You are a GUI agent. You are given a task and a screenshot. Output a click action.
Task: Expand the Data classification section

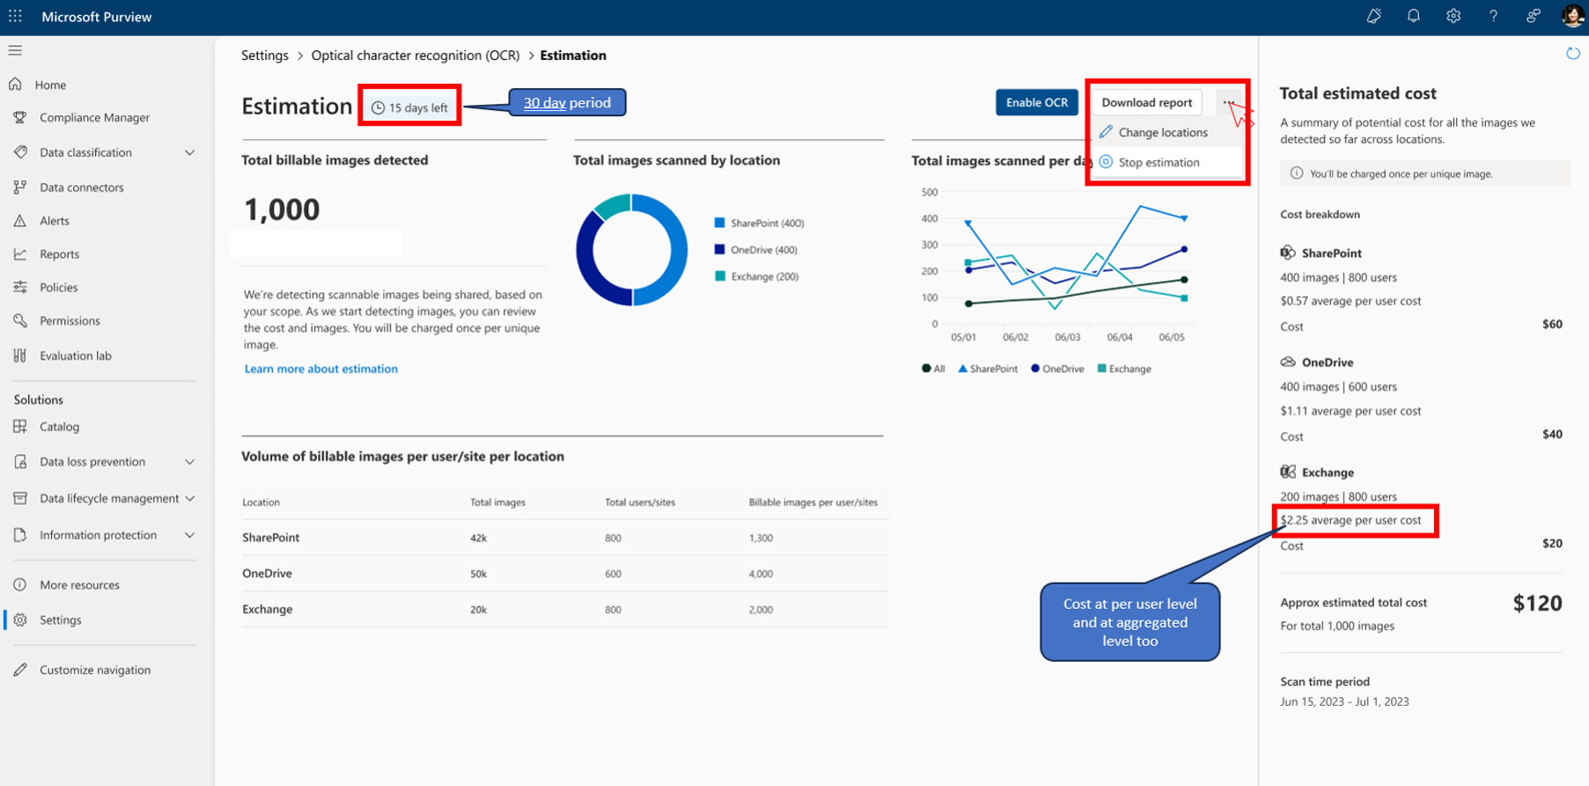(189, 153)
